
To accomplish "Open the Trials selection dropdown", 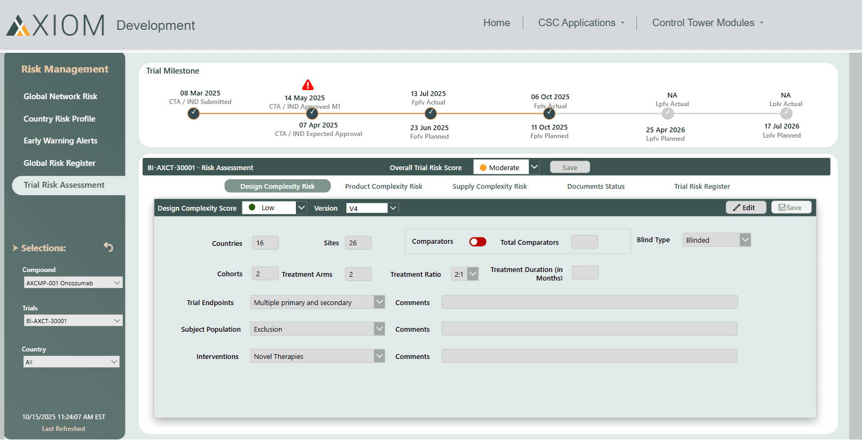I will click(73, 321).
